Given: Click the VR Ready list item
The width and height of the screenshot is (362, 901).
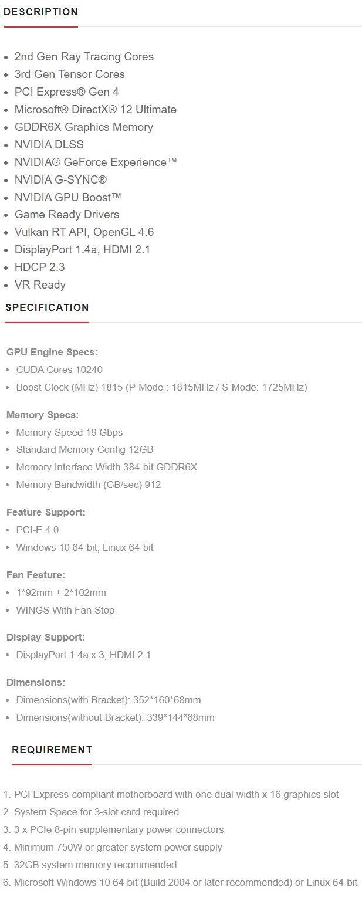Looking at the screenshot, I should (x=40, y=284).
